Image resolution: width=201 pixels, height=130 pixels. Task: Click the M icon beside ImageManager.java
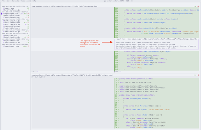click(3, 46)
